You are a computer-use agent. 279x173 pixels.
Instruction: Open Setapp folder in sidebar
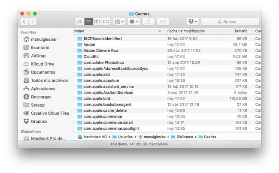pos(37,105)
